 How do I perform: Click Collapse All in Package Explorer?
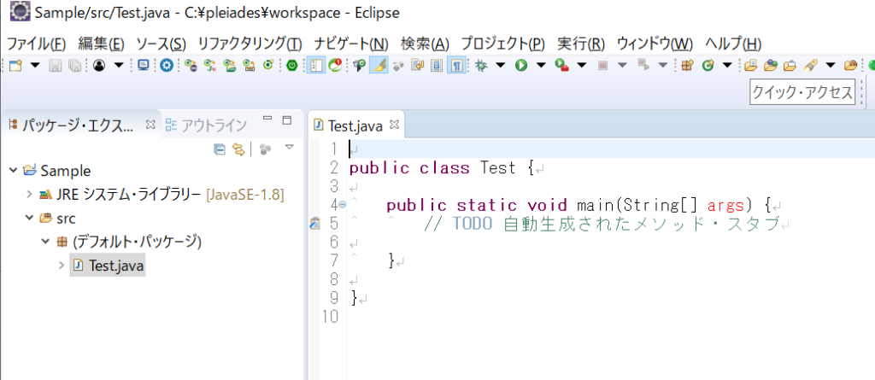click(x=220, y=149)
